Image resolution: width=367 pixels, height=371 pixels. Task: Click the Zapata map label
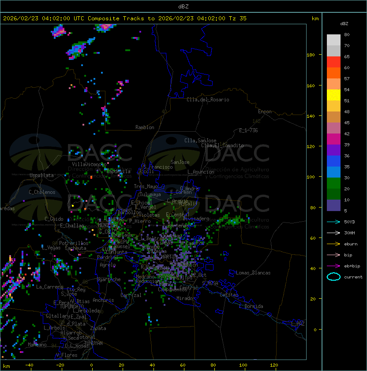coord(98,328)
